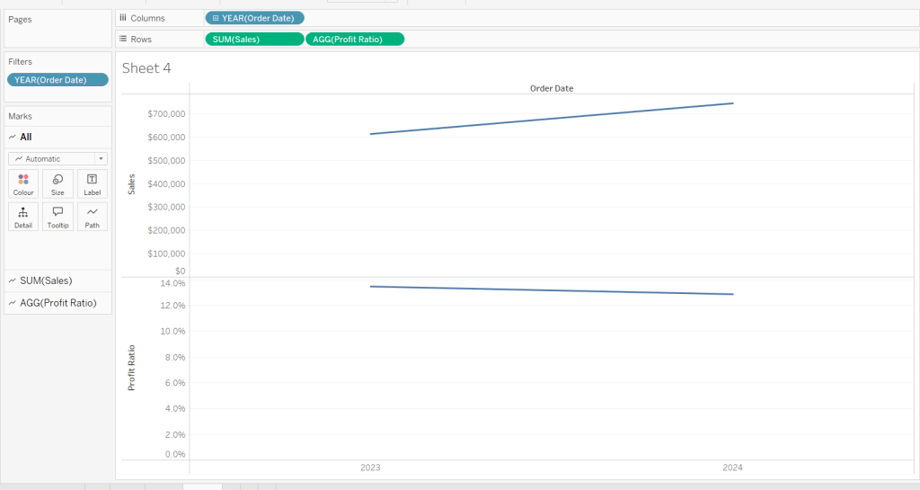Open the Tooltip editor button
920x490 pixels.
tap(57, 217)
